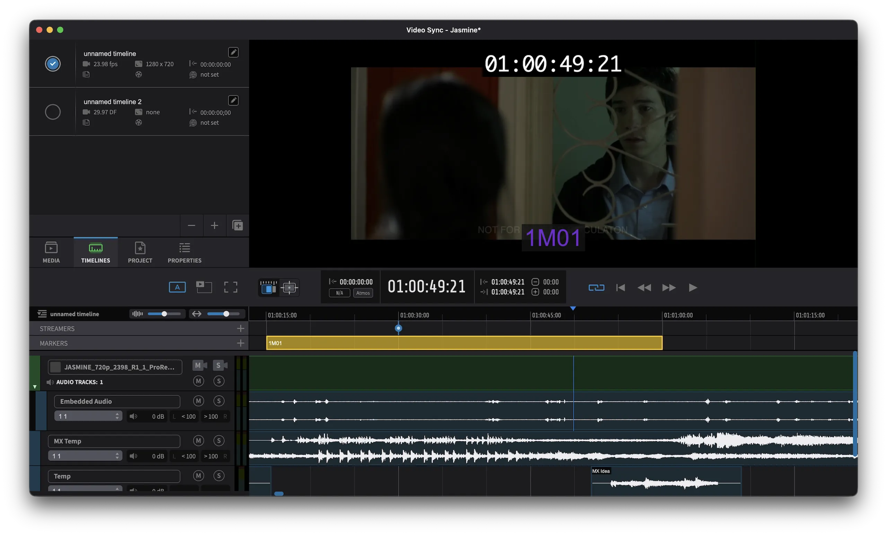The width and height of the screenshot is (887, 535).
Task: Click the horizontal zoom arrows icon
Action: (196, 314)
